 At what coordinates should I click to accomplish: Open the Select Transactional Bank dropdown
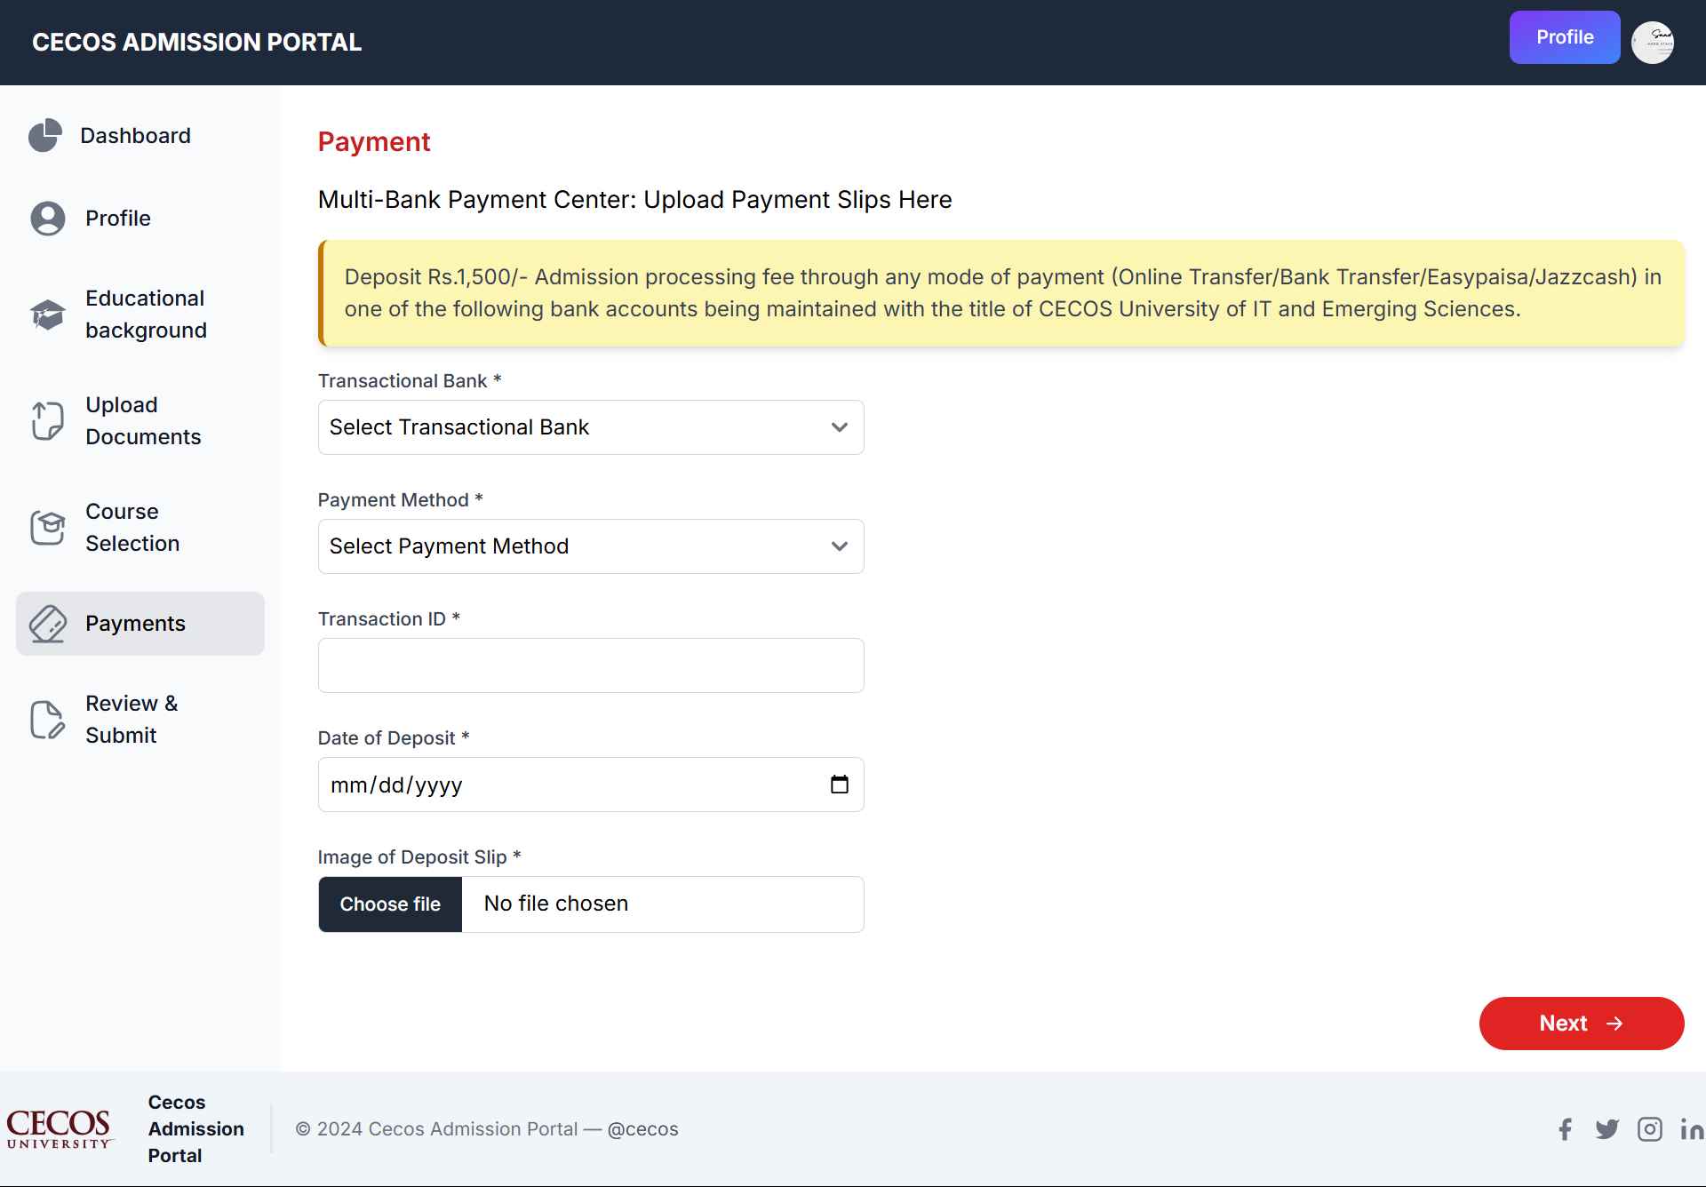(591, 427)
